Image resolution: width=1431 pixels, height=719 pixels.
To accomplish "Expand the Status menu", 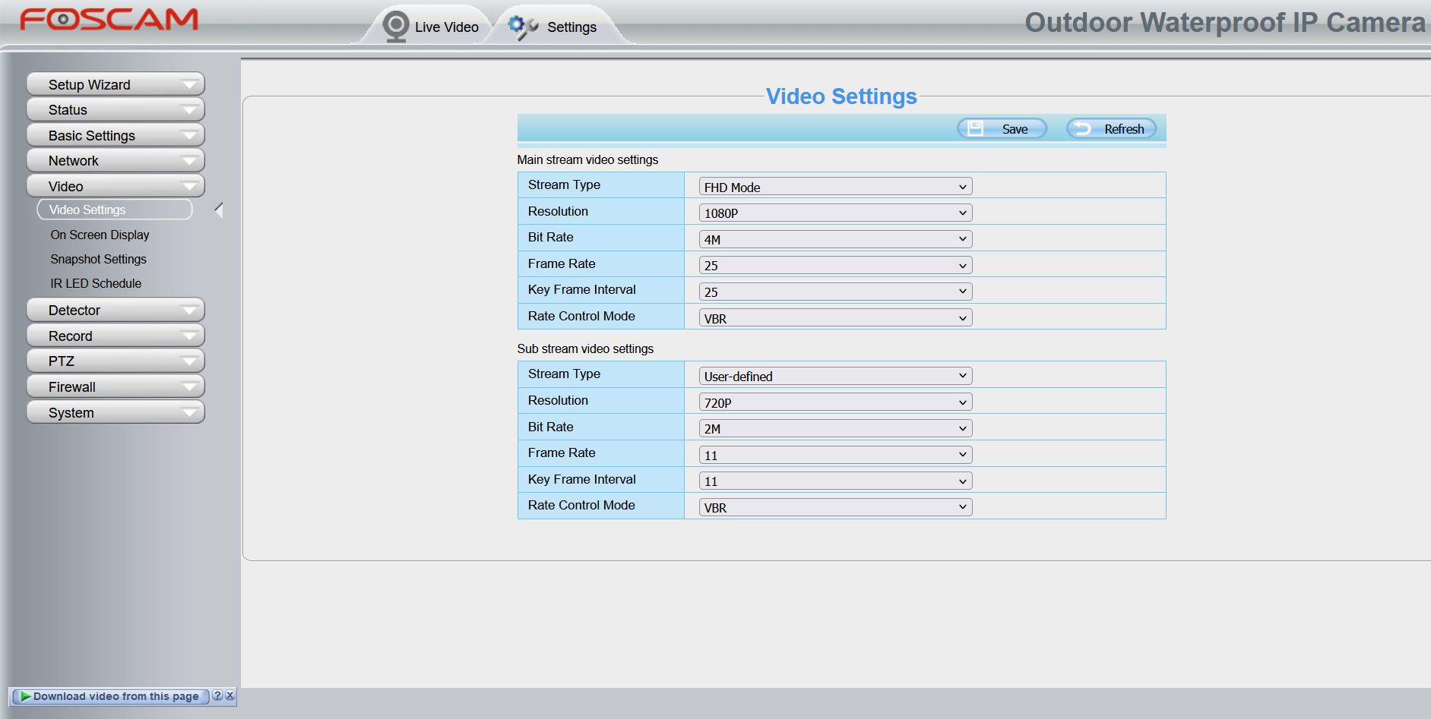I will point(116,109).
